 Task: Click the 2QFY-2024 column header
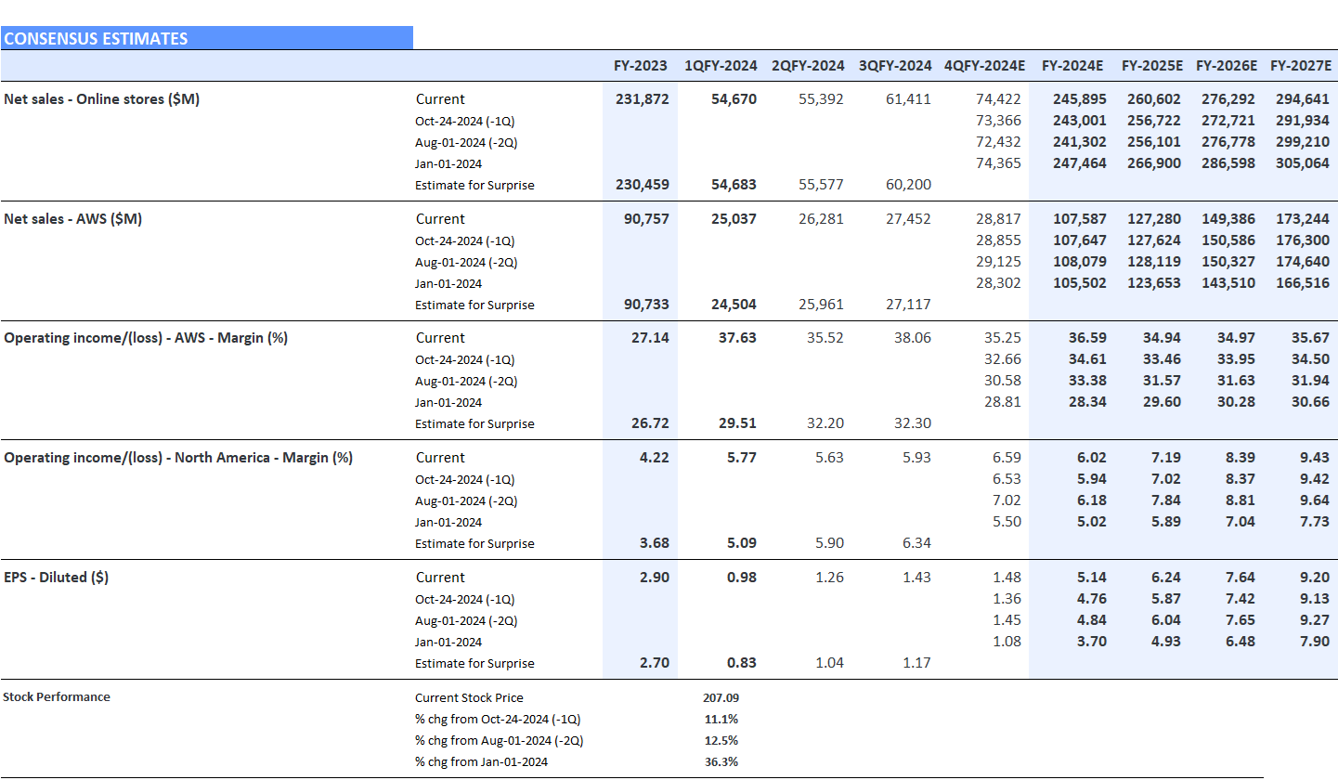pyautogui.click(x=808, y=66)
